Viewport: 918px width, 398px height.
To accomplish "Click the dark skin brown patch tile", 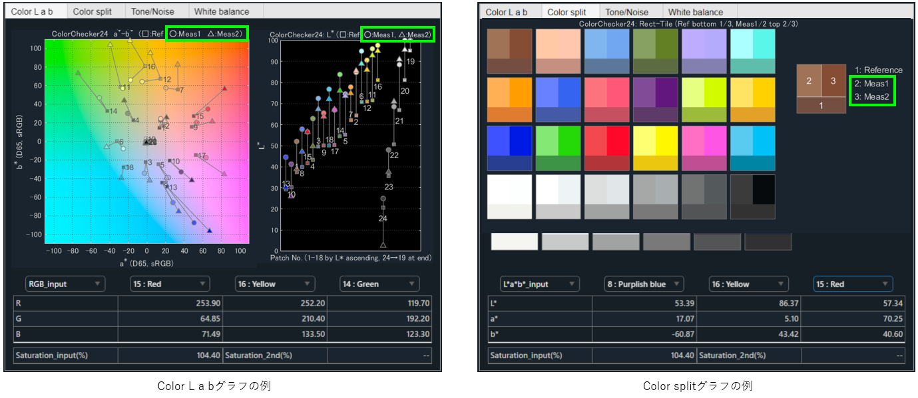I will 510,51.
